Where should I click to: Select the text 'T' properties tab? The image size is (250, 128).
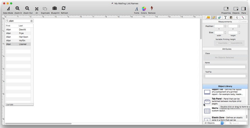225,18
